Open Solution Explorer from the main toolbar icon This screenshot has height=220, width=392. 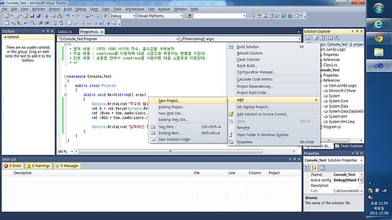click(252, 16)
